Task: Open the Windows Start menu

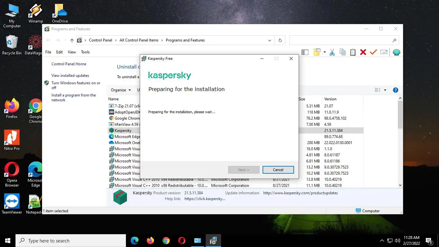Action: coord(8,241)
